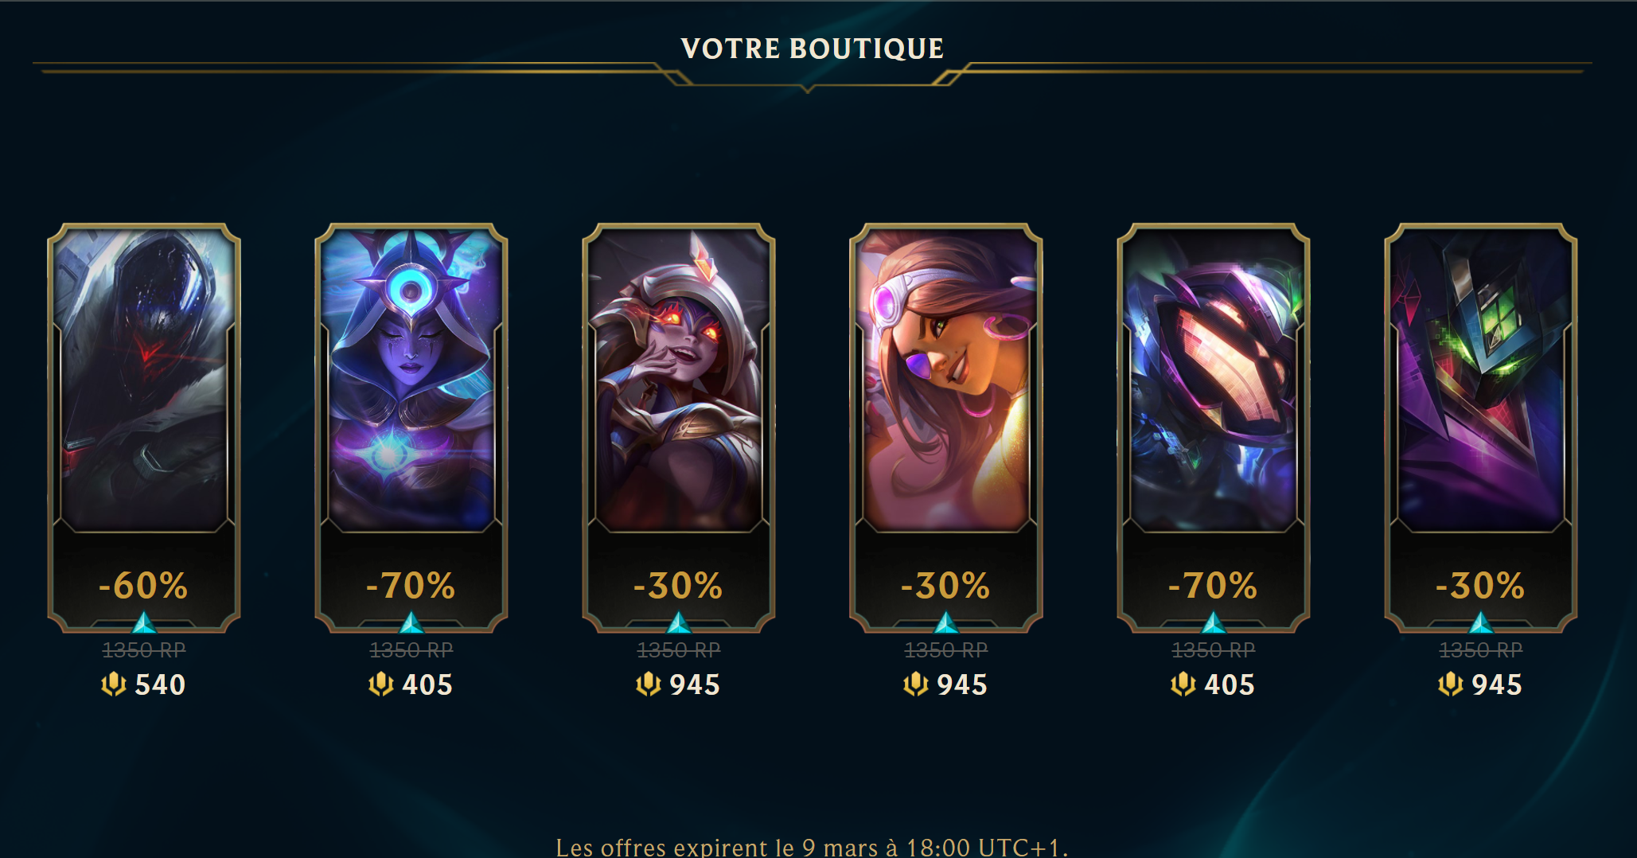Click the blue gem under the green-eyed armor card
This screenshot has width=1637, height=858.
pyautogui.click(x=1481, y=622)
